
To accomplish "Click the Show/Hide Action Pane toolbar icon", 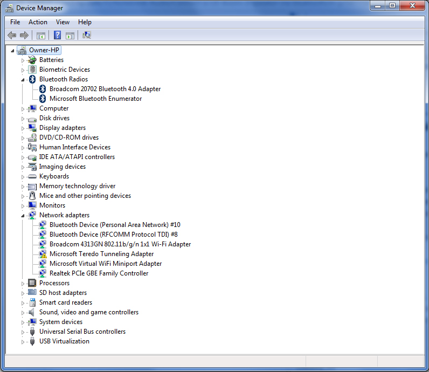I will 70,35.
